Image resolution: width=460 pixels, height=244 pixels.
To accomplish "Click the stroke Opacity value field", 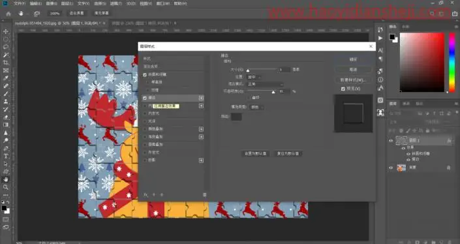I will pos(284,91).
